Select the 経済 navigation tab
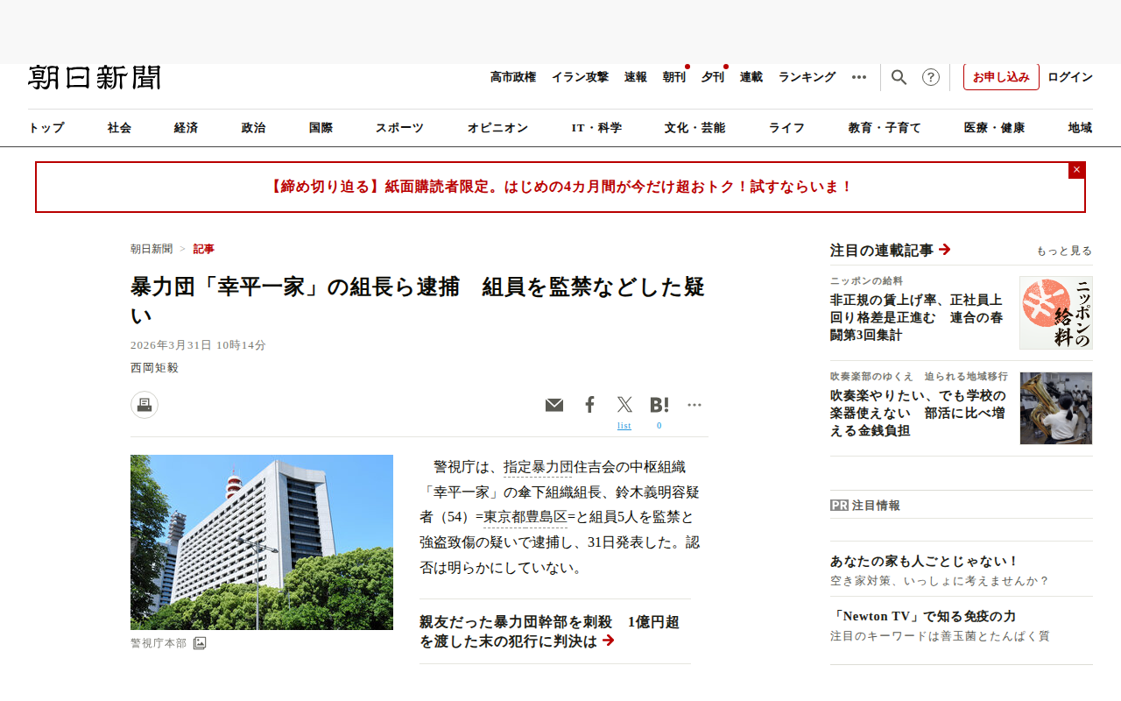Viewport: 1121px width, 701px height. coord(187,128)
